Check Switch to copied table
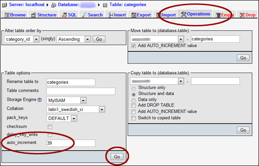This screenshot has width=259, height=166. click(x=133, y=118)
